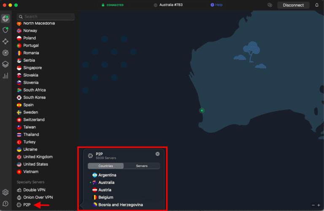Open the Meshnet nodes sidebar icon
This screenshot has height=211, width=324.
pyautogui.click(x=5, y=41)
